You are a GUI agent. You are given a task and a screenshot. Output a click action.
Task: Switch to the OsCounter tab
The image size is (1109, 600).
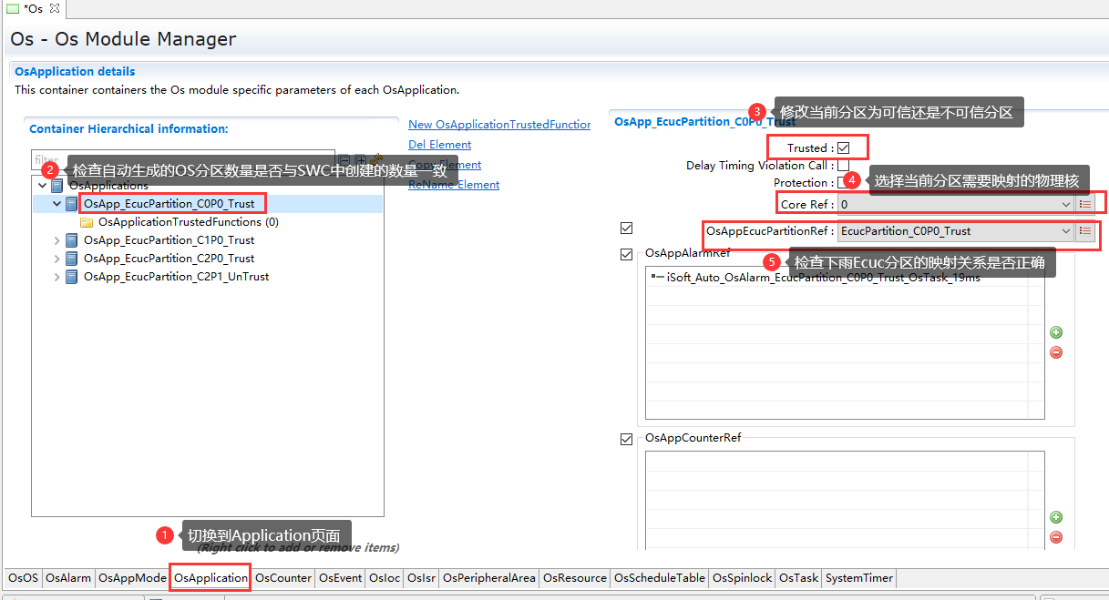click(282, 578)
